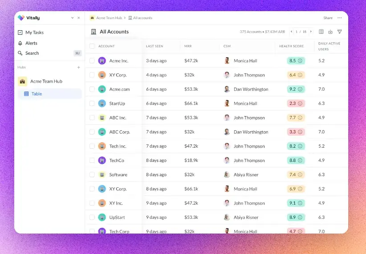This screenshot has height=254, width=366.
Task: Click info icon on 8.5 health score
Action: (x=300, y=60)
